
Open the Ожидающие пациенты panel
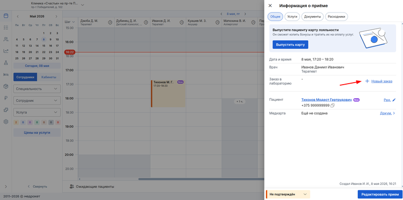92,186
